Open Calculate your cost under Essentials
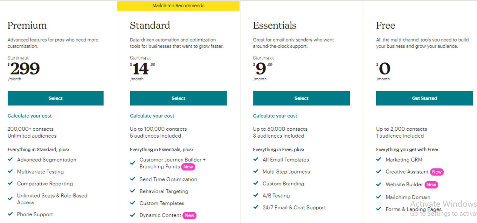The width and height of the screenshot is (477, 223). pyautogui.click(x=275, y=116)
